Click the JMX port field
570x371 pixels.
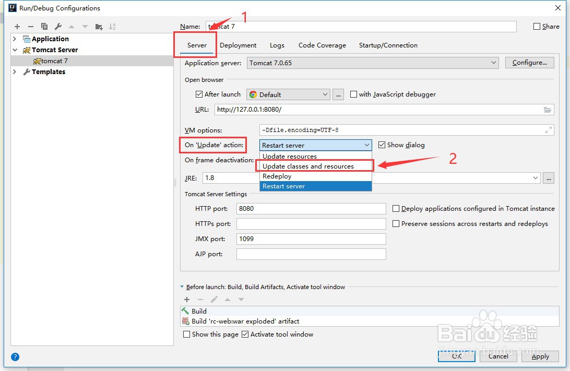point(311,239)
